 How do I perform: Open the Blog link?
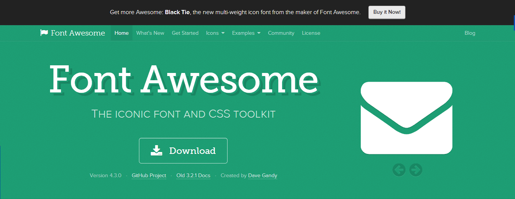(470, 33)
